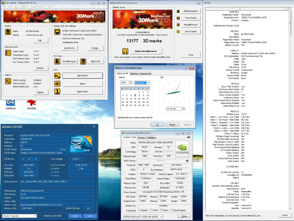294x221 pixels.
Task: Click the Save button in AIDA64 CPUID
Action: pos(75,216)
